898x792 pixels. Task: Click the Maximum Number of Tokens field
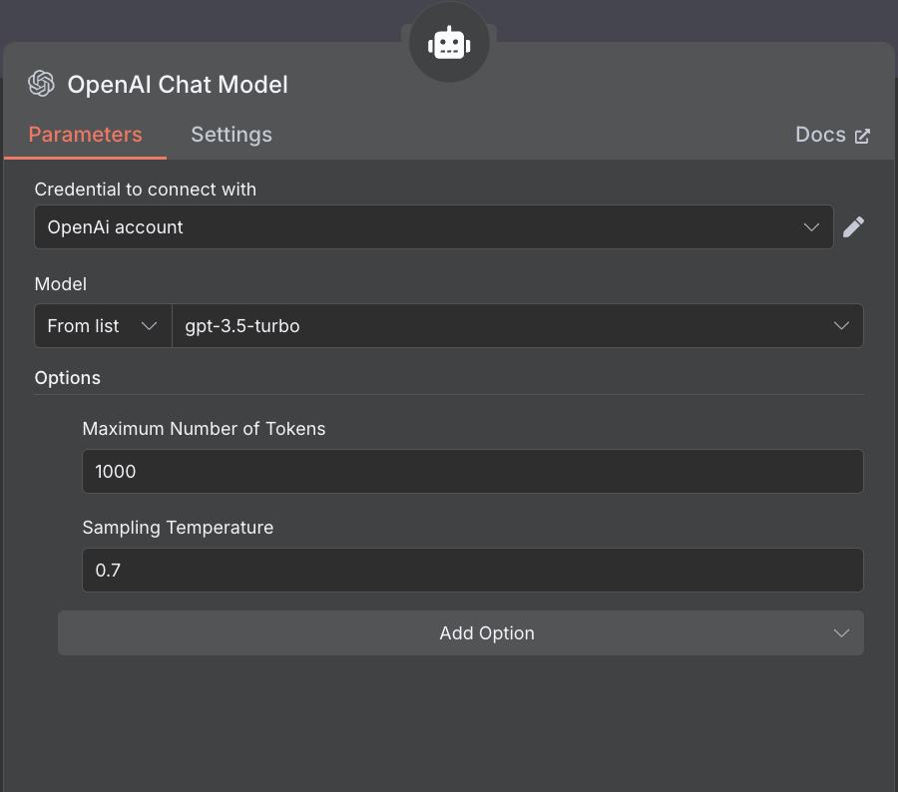click(x=473, y=471)
